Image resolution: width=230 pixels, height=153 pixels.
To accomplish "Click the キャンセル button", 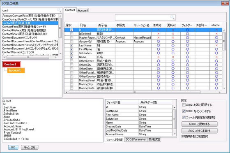I will click(x=30, y=147).
